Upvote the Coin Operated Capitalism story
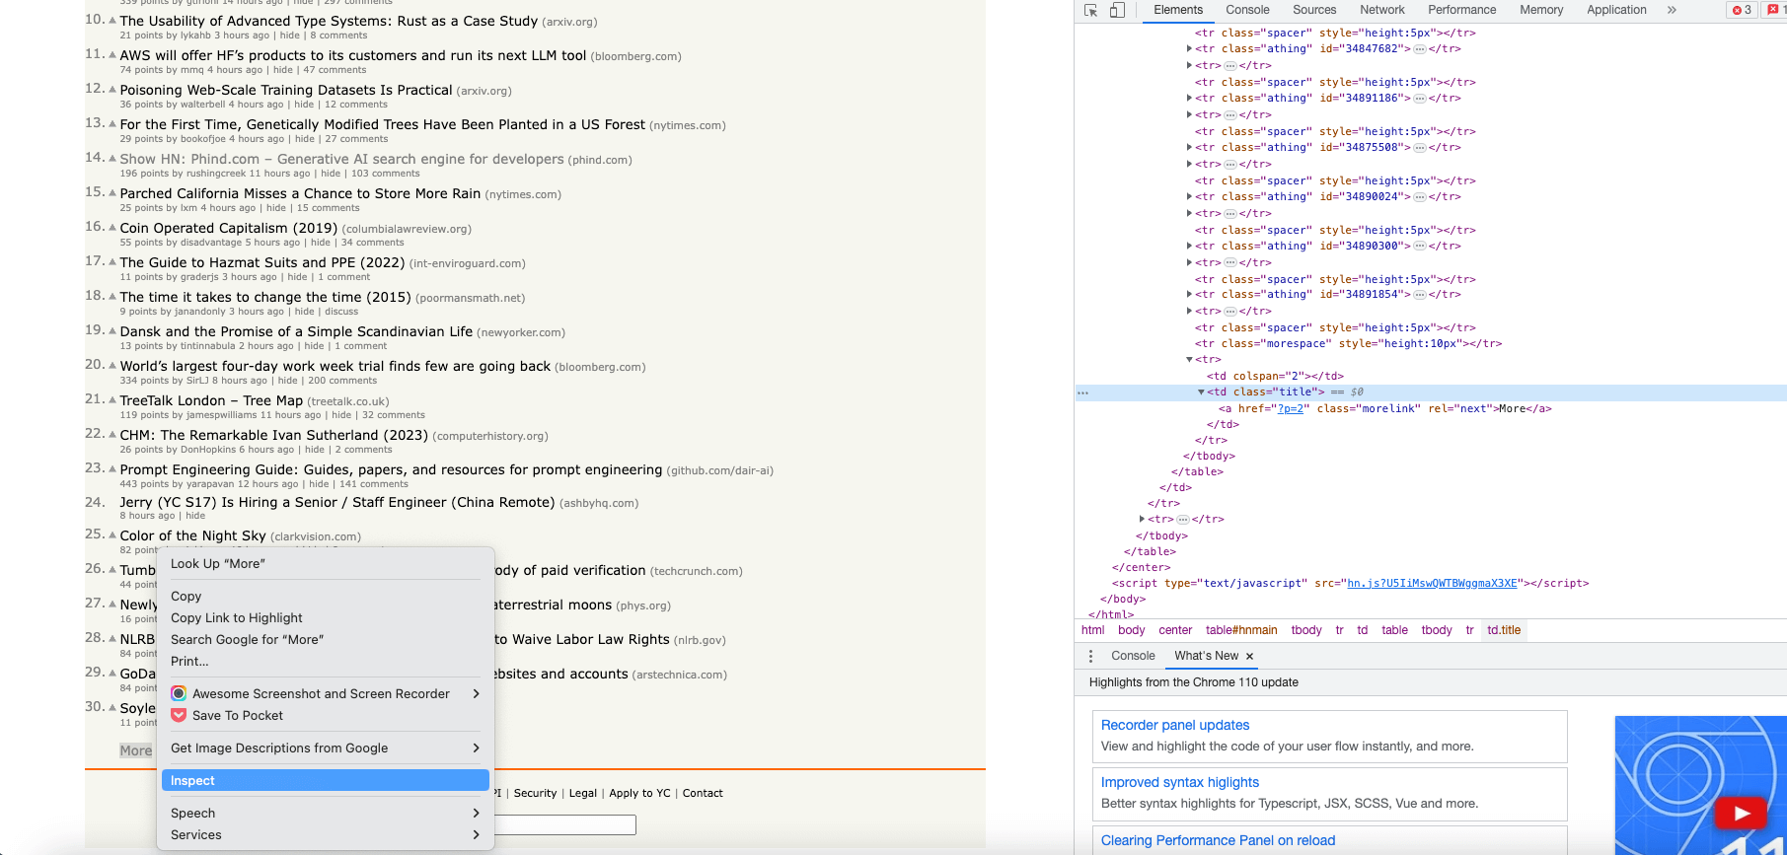Viewport: 1787px width, 855px height. tap(112, 227)
